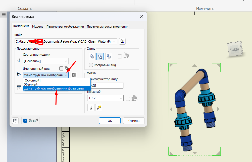The width and height of the screenshot is (252, 162).
Task: Edit view label pencil icon
Action: point(99,108)
